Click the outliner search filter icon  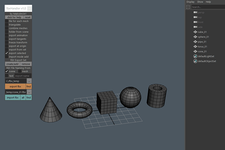[x=188, y=7]
